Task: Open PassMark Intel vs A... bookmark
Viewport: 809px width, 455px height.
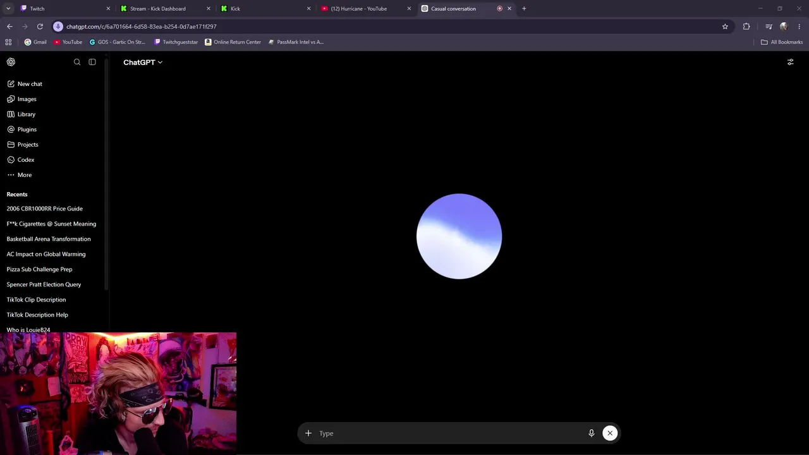Action: (296, 42)
